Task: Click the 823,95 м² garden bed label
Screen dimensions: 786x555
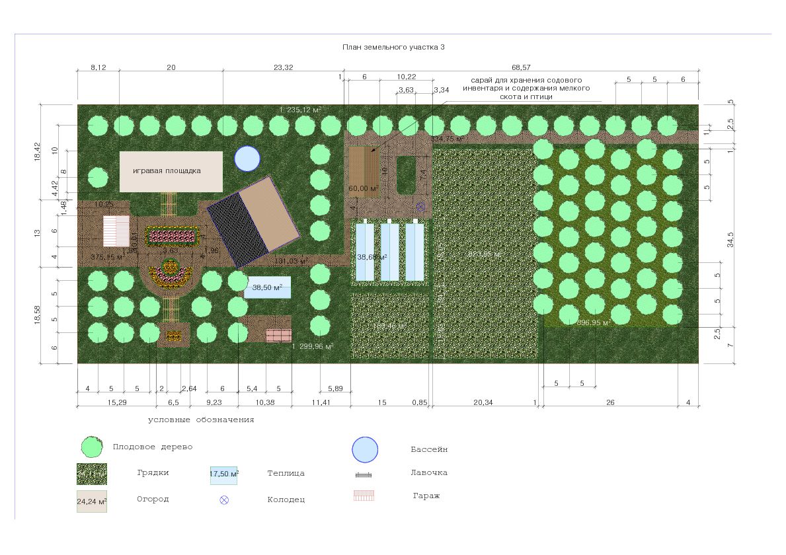Action: click(485, 254)
